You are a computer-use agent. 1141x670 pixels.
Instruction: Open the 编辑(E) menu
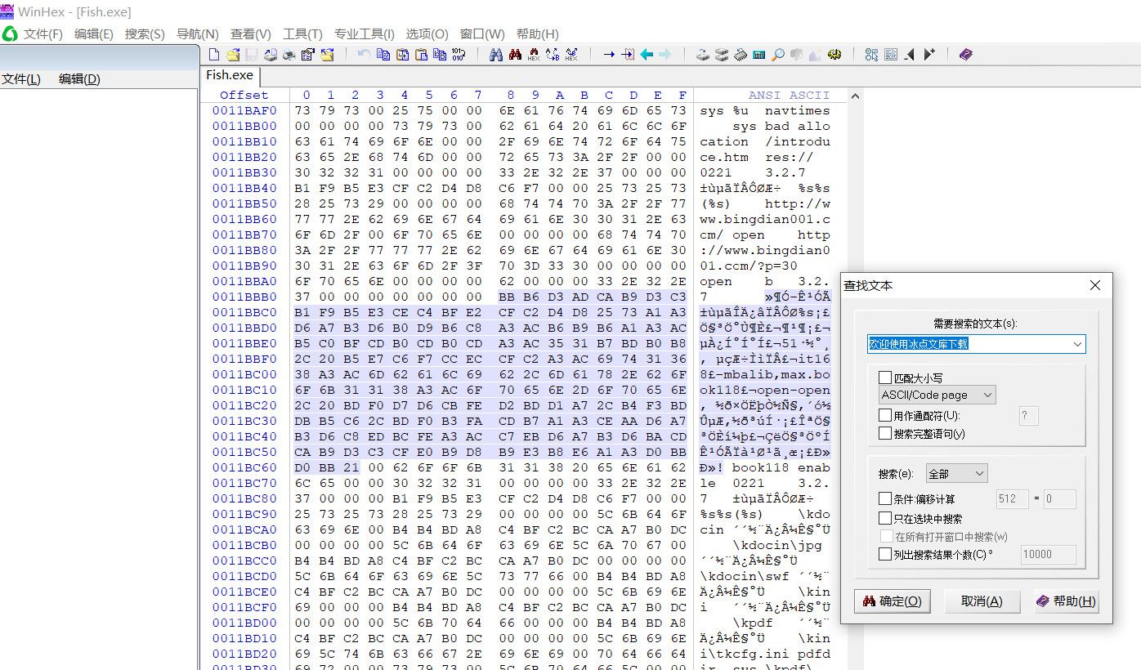click(93, 33)
